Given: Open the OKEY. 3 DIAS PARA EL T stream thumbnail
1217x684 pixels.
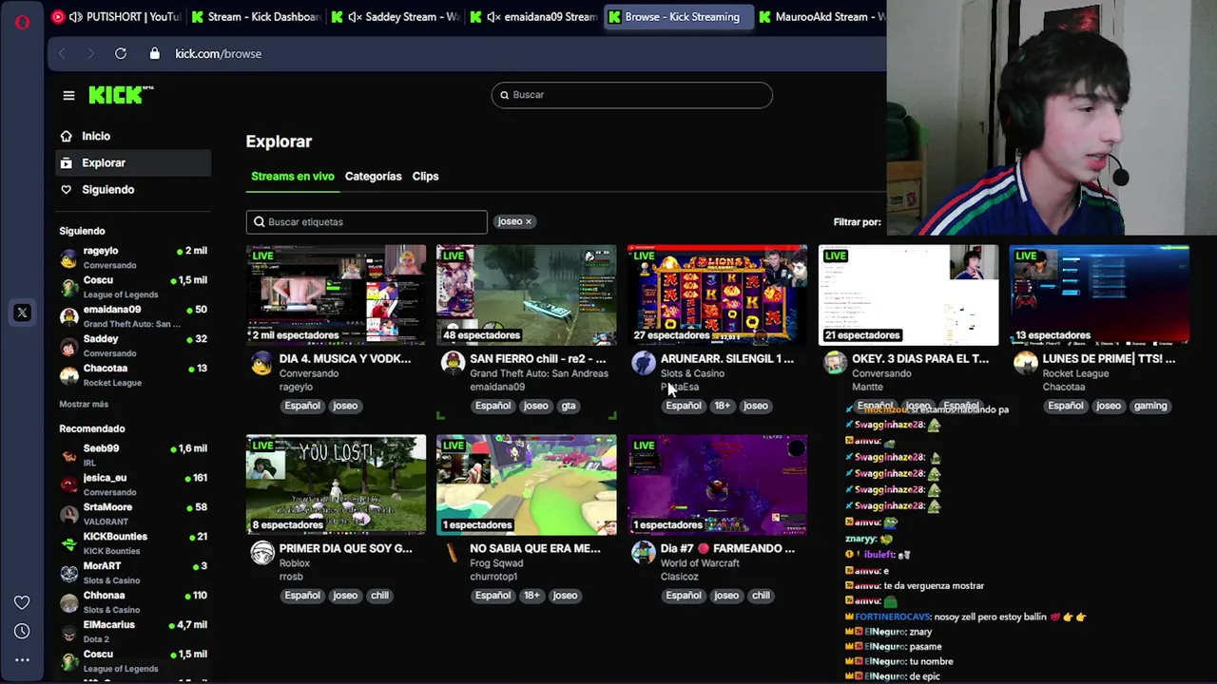Looking at the screenshot, I should (908, 295).
